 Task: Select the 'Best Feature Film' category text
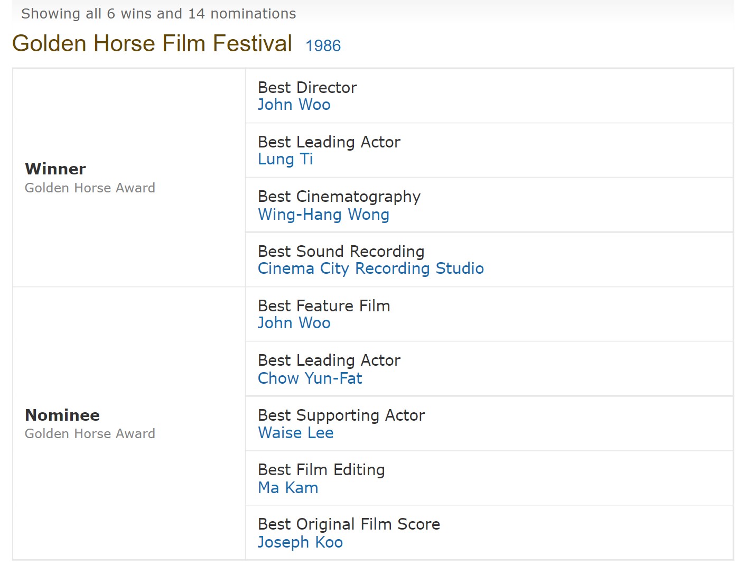click(x=324, y=306)
